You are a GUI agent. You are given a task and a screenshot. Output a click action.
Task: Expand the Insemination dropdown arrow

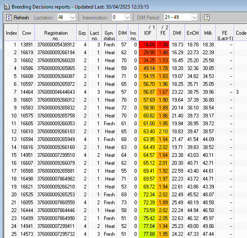point(127,17)
